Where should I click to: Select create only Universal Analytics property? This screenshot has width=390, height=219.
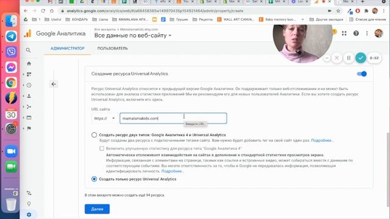(94, 179)
